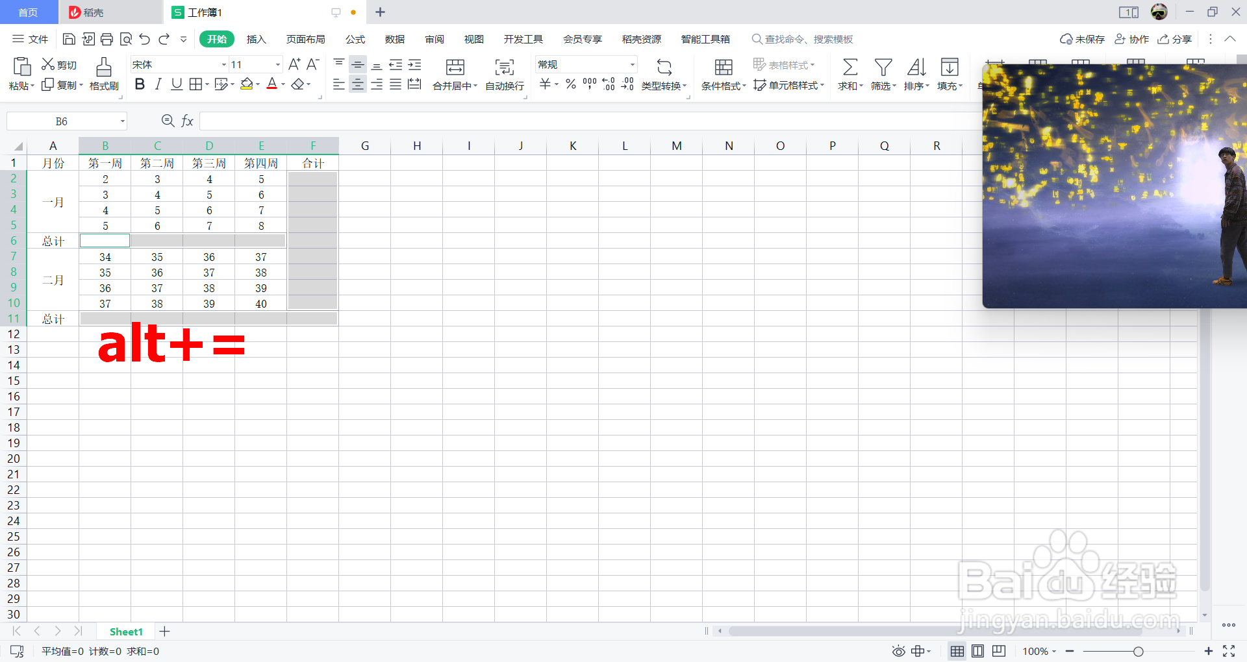The height and width of the screenshot is (662, 1247).
Task: Click the Thousands separator icon
Action: coord(590,84)
